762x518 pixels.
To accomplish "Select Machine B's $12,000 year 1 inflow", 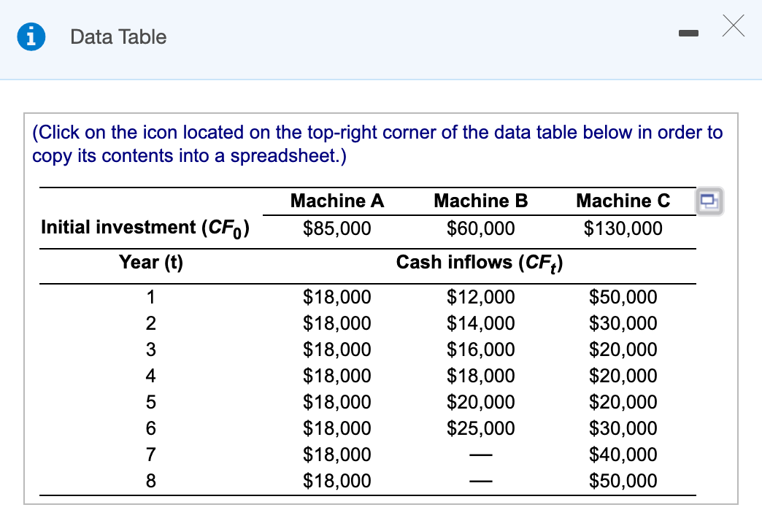I will (480, 297).
